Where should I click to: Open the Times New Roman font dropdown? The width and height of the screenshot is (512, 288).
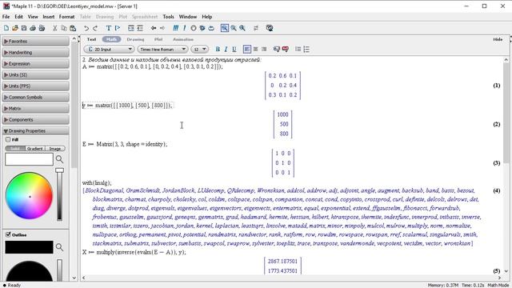click(162, 50)
